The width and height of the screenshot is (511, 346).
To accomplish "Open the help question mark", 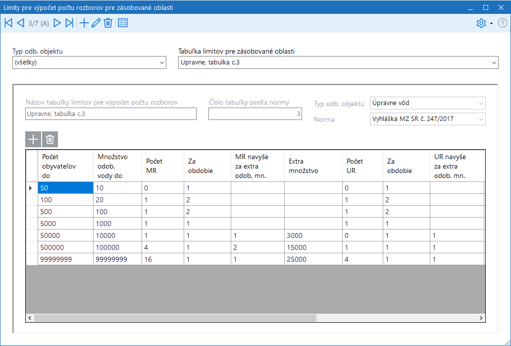I will tap(502, 23).
